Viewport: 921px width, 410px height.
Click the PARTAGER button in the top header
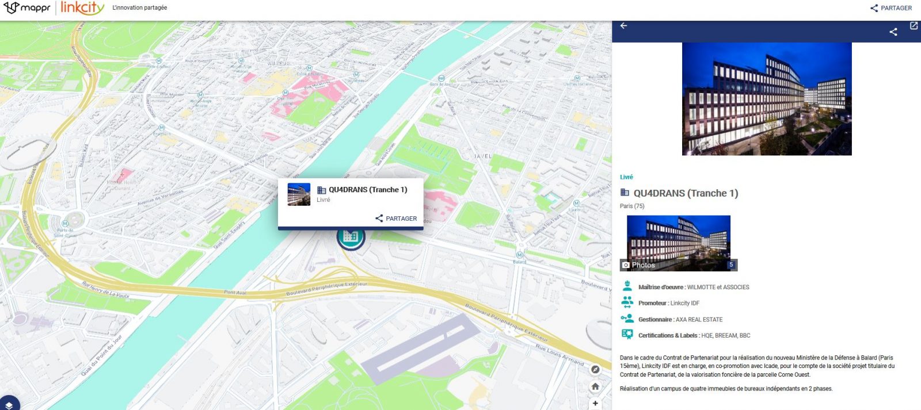click(x=891, y=8)
